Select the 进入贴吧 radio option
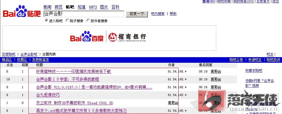Screen dimensions: 282x114 pos(47,20)
